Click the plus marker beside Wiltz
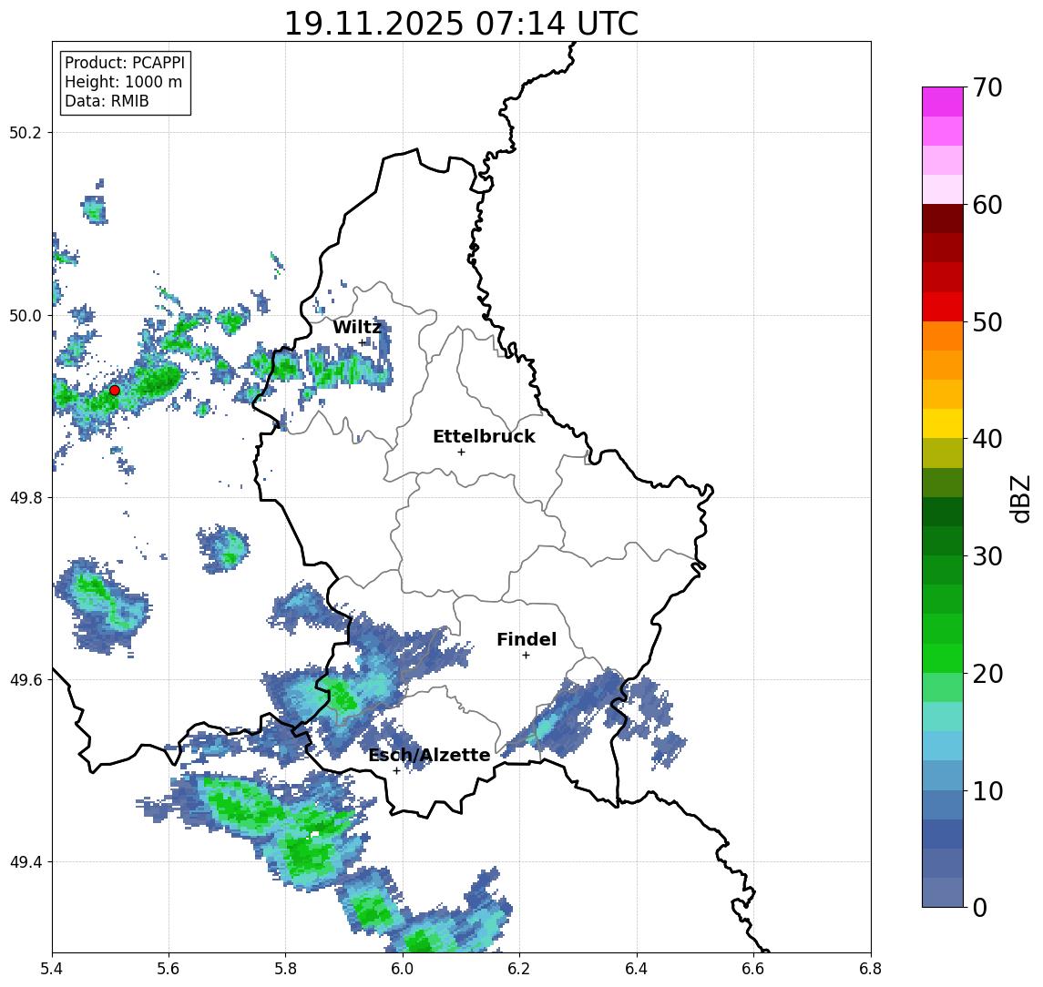1043x987 pixels. point(363,342)
